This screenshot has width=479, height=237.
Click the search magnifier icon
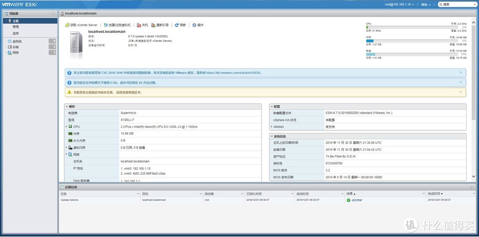pyautogui.click(x=441, y=4)
